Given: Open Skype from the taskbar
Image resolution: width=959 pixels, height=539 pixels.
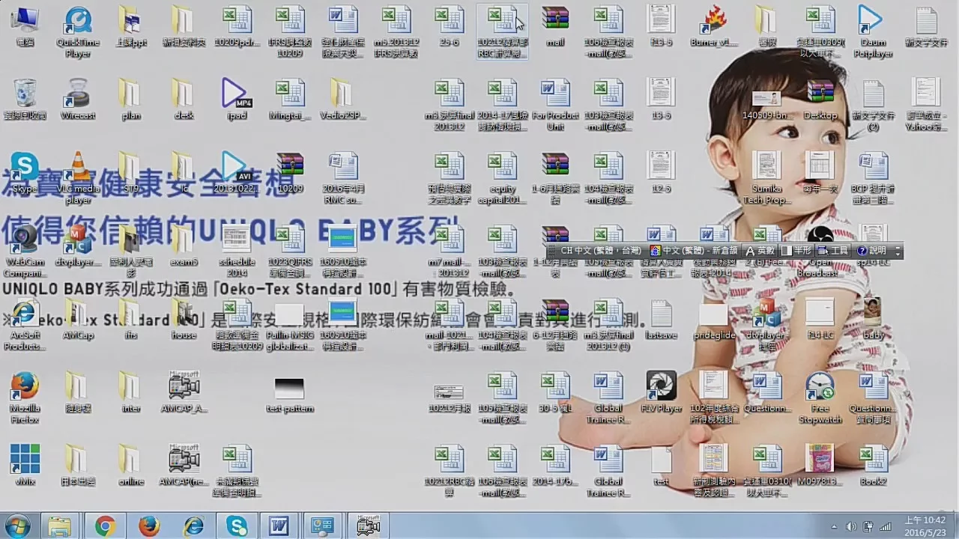Looking at the screenshot, I should click(237, 526).
